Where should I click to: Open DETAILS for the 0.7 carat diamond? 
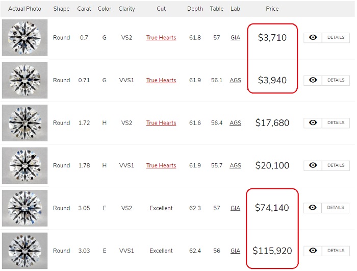point(336,37)
